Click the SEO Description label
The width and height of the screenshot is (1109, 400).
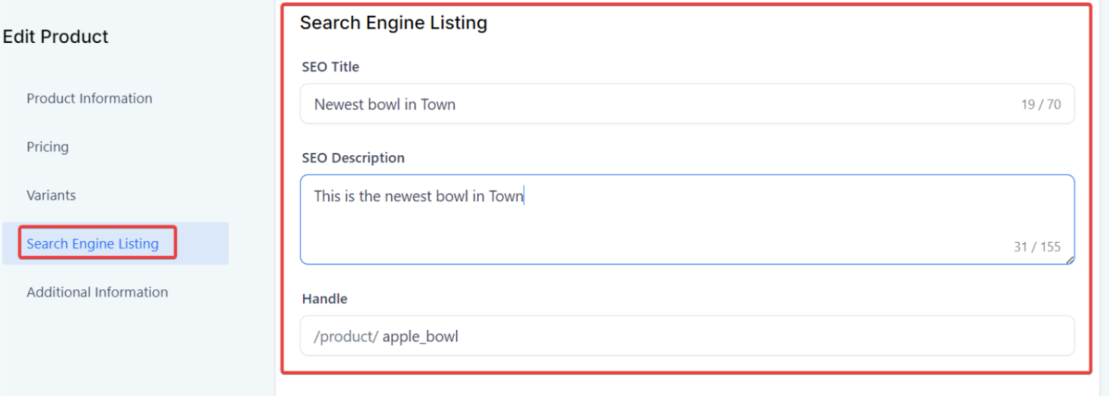[x=353, y=158]
